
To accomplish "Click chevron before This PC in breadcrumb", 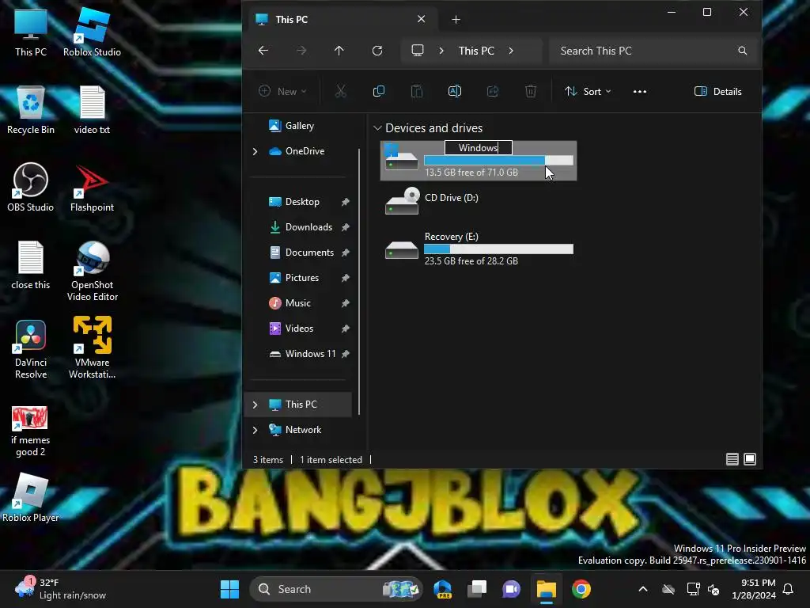I will click(x=441, y=51).
